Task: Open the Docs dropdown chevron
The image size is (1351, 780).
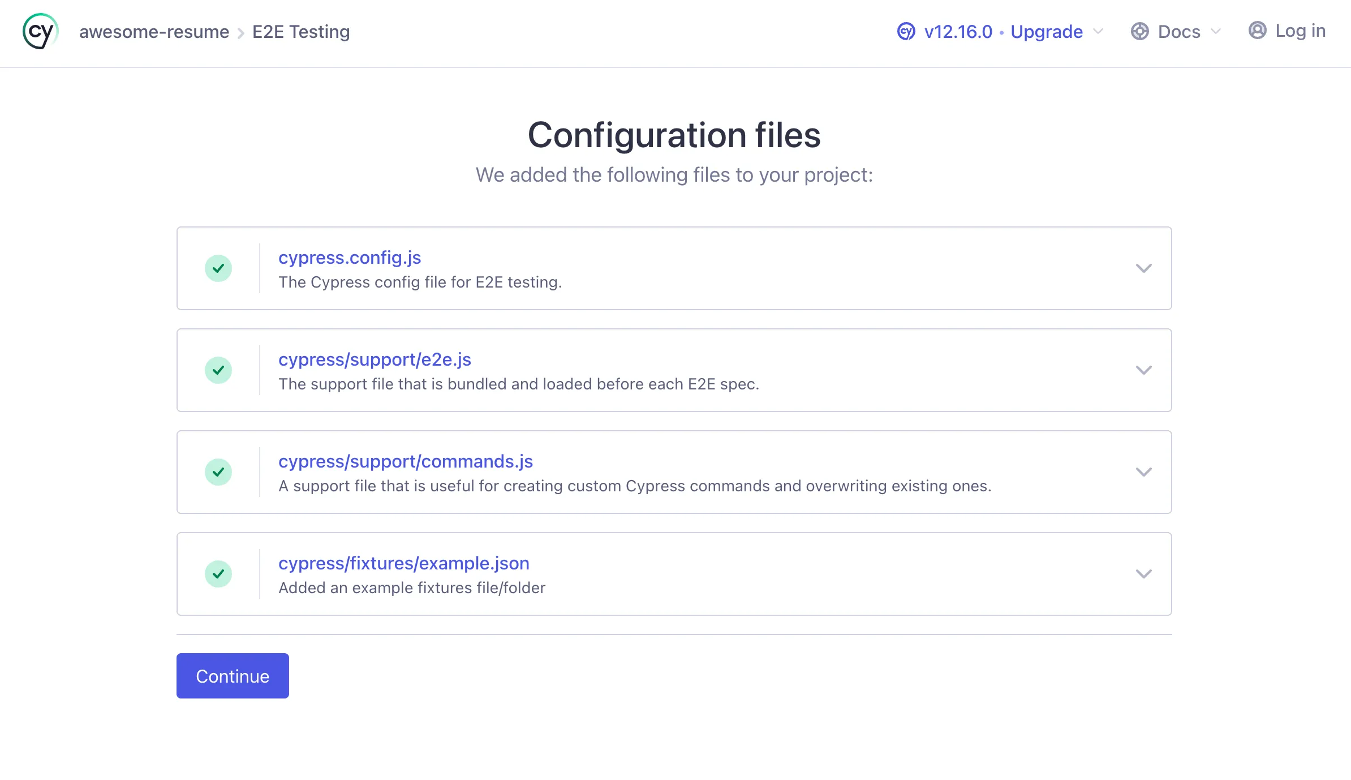Action: 1216,32
